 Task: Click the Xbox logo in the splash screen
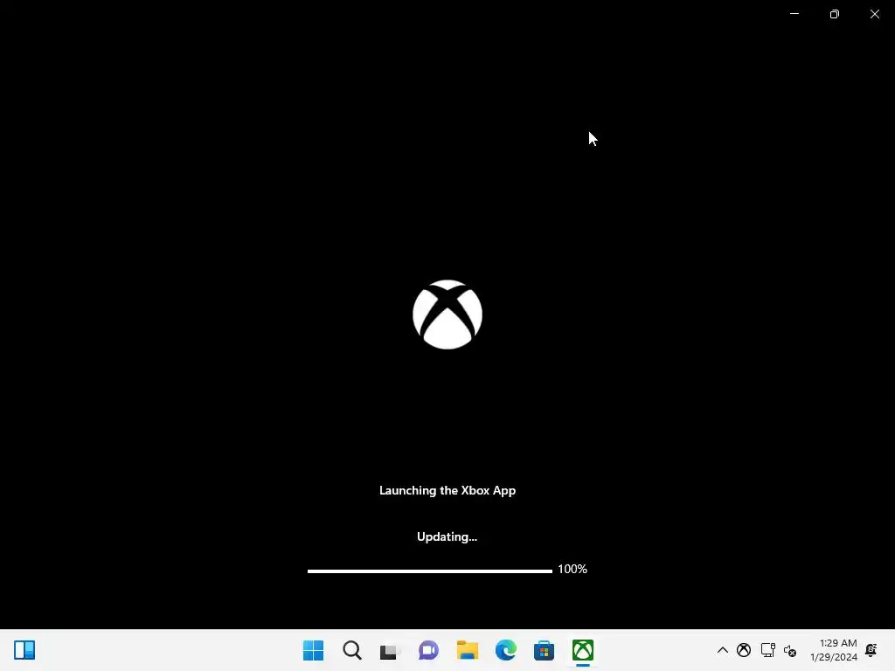coord(447,315)
